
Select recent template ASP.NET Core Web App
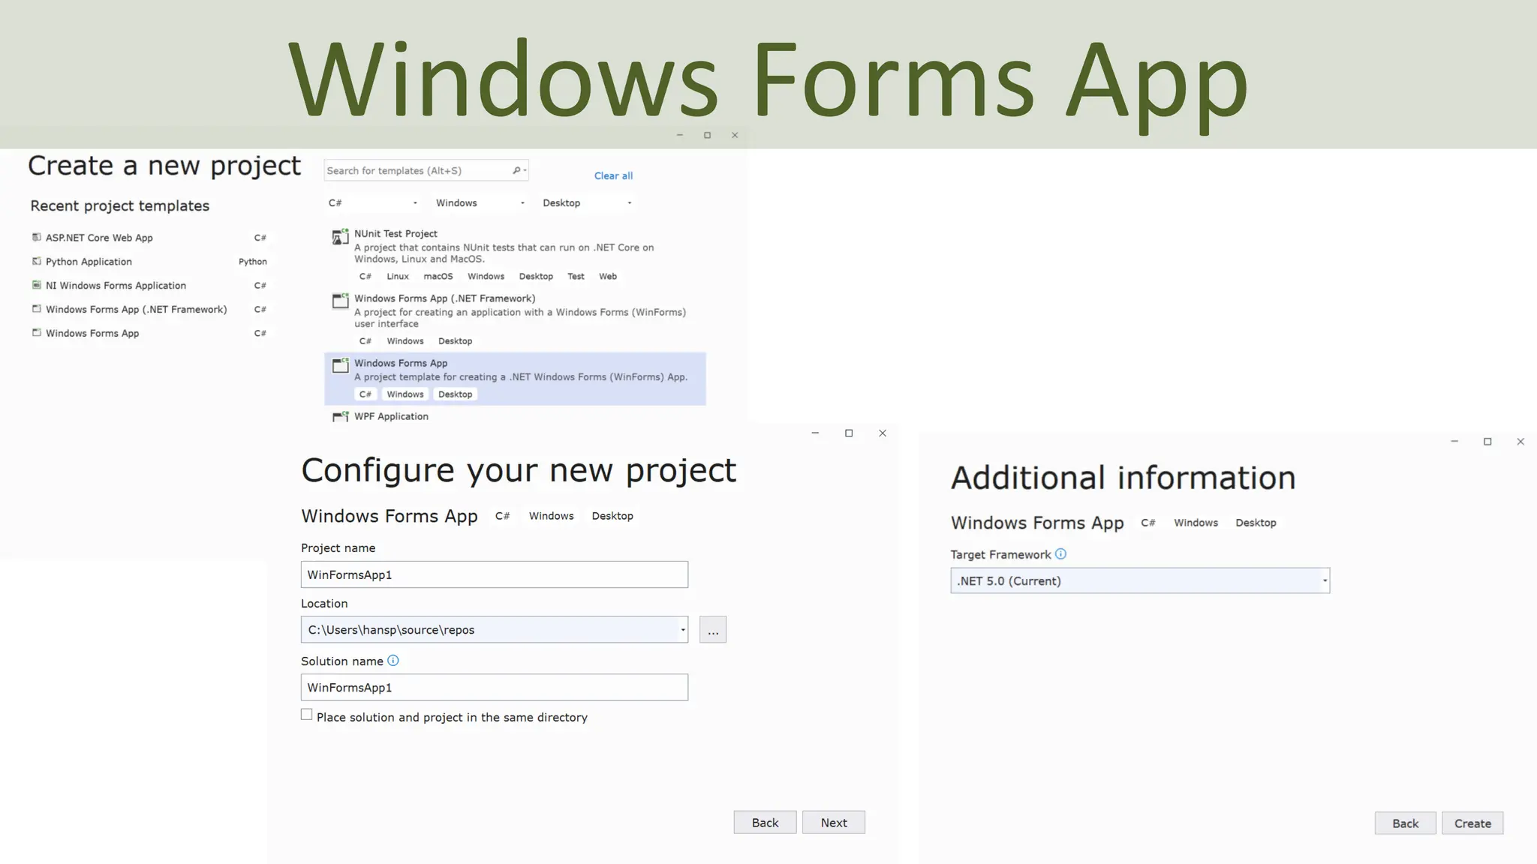click(x=150, y=238)
